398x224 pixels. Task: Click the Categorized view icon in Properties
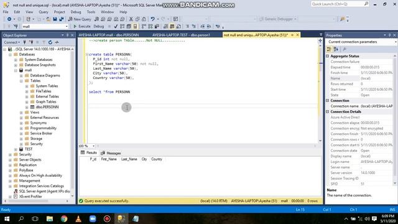(x=329, y=49)
